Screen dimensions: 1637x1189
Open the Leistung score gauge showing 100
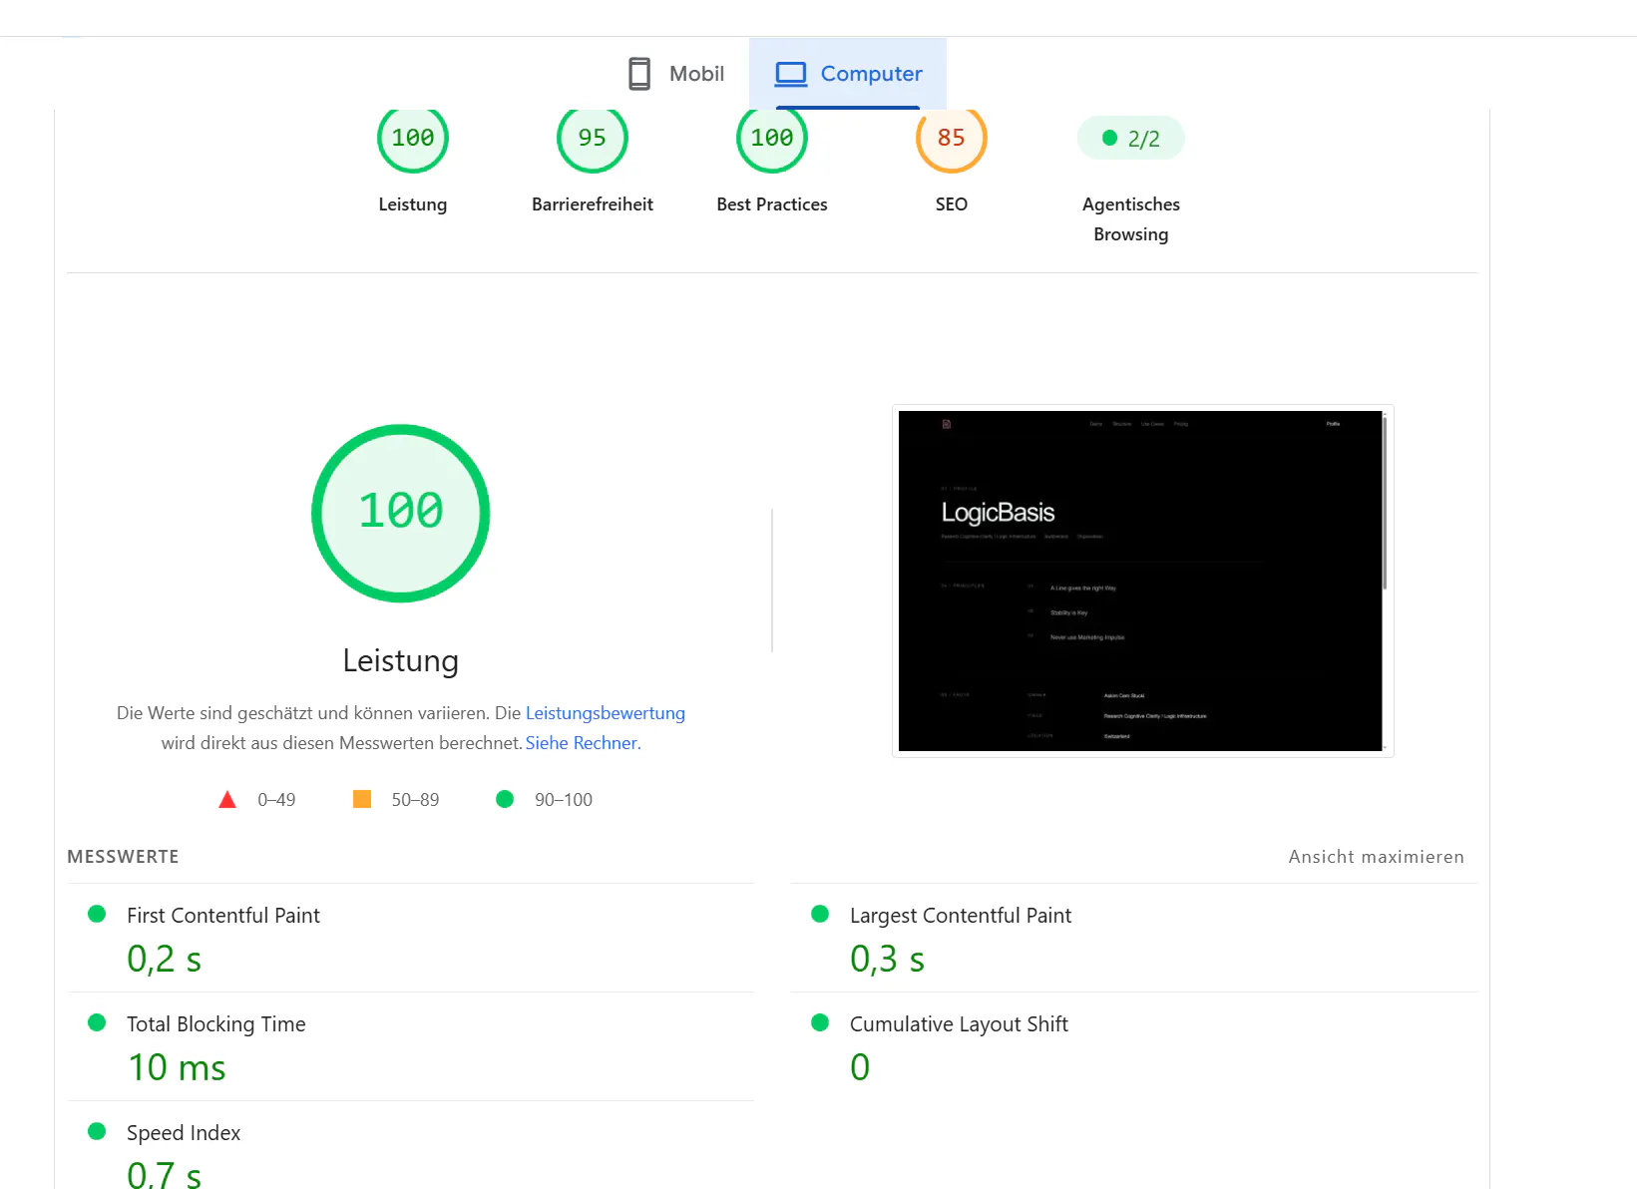coord(413,138)
